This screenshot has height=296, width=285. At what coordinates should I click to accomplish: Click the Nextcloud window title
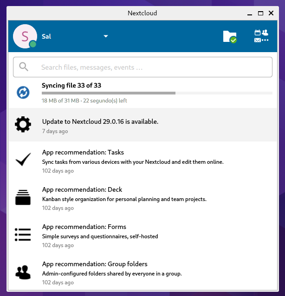[142, 13]
